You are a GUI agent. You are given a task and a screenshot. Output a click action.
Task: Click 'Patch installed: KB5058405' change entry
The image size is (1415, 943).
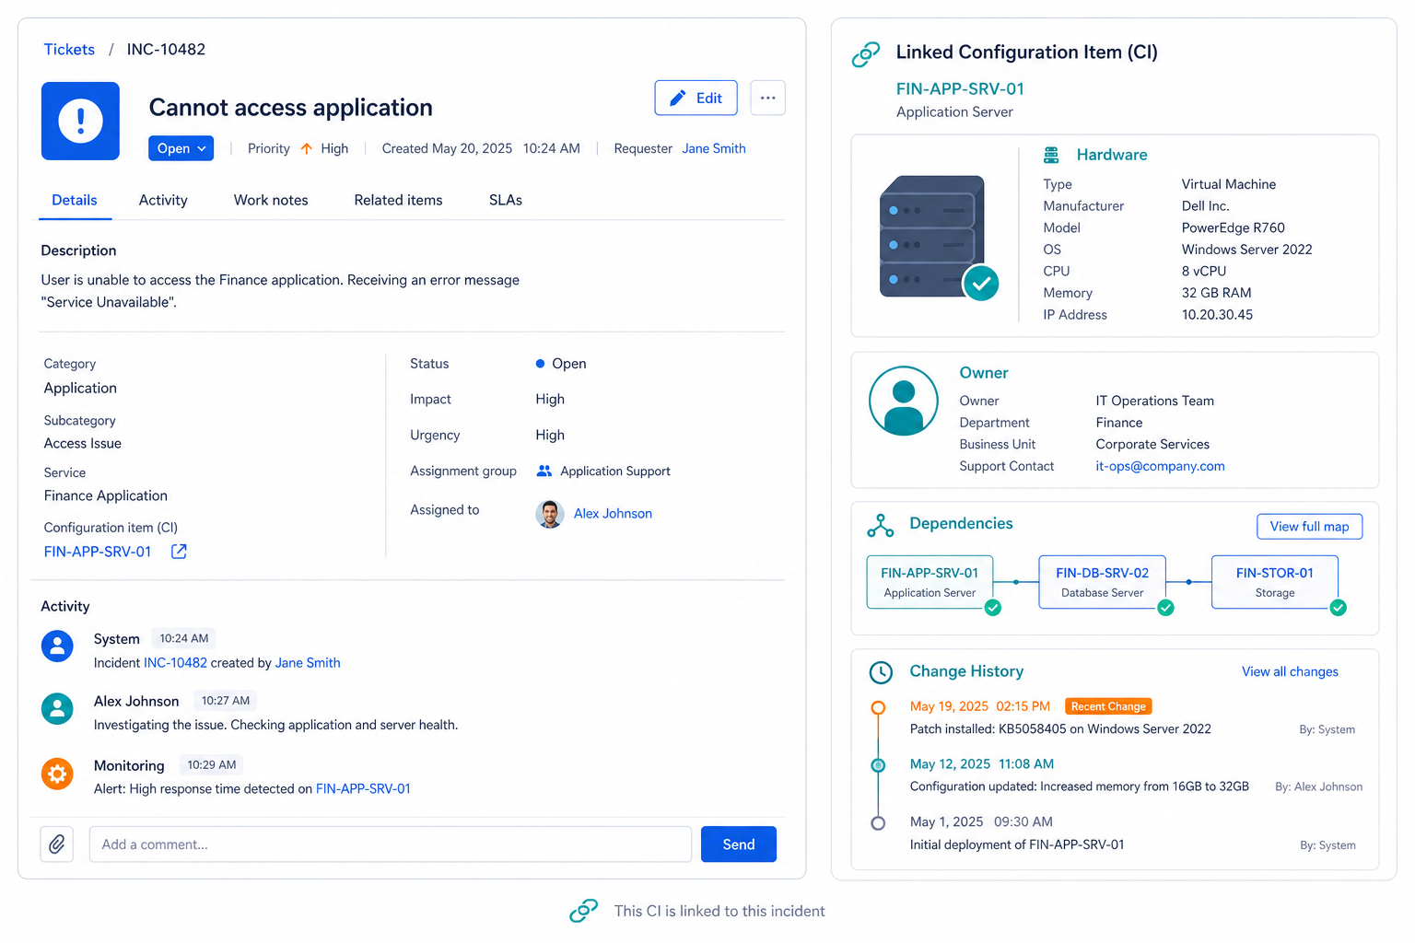point(1060,729)
